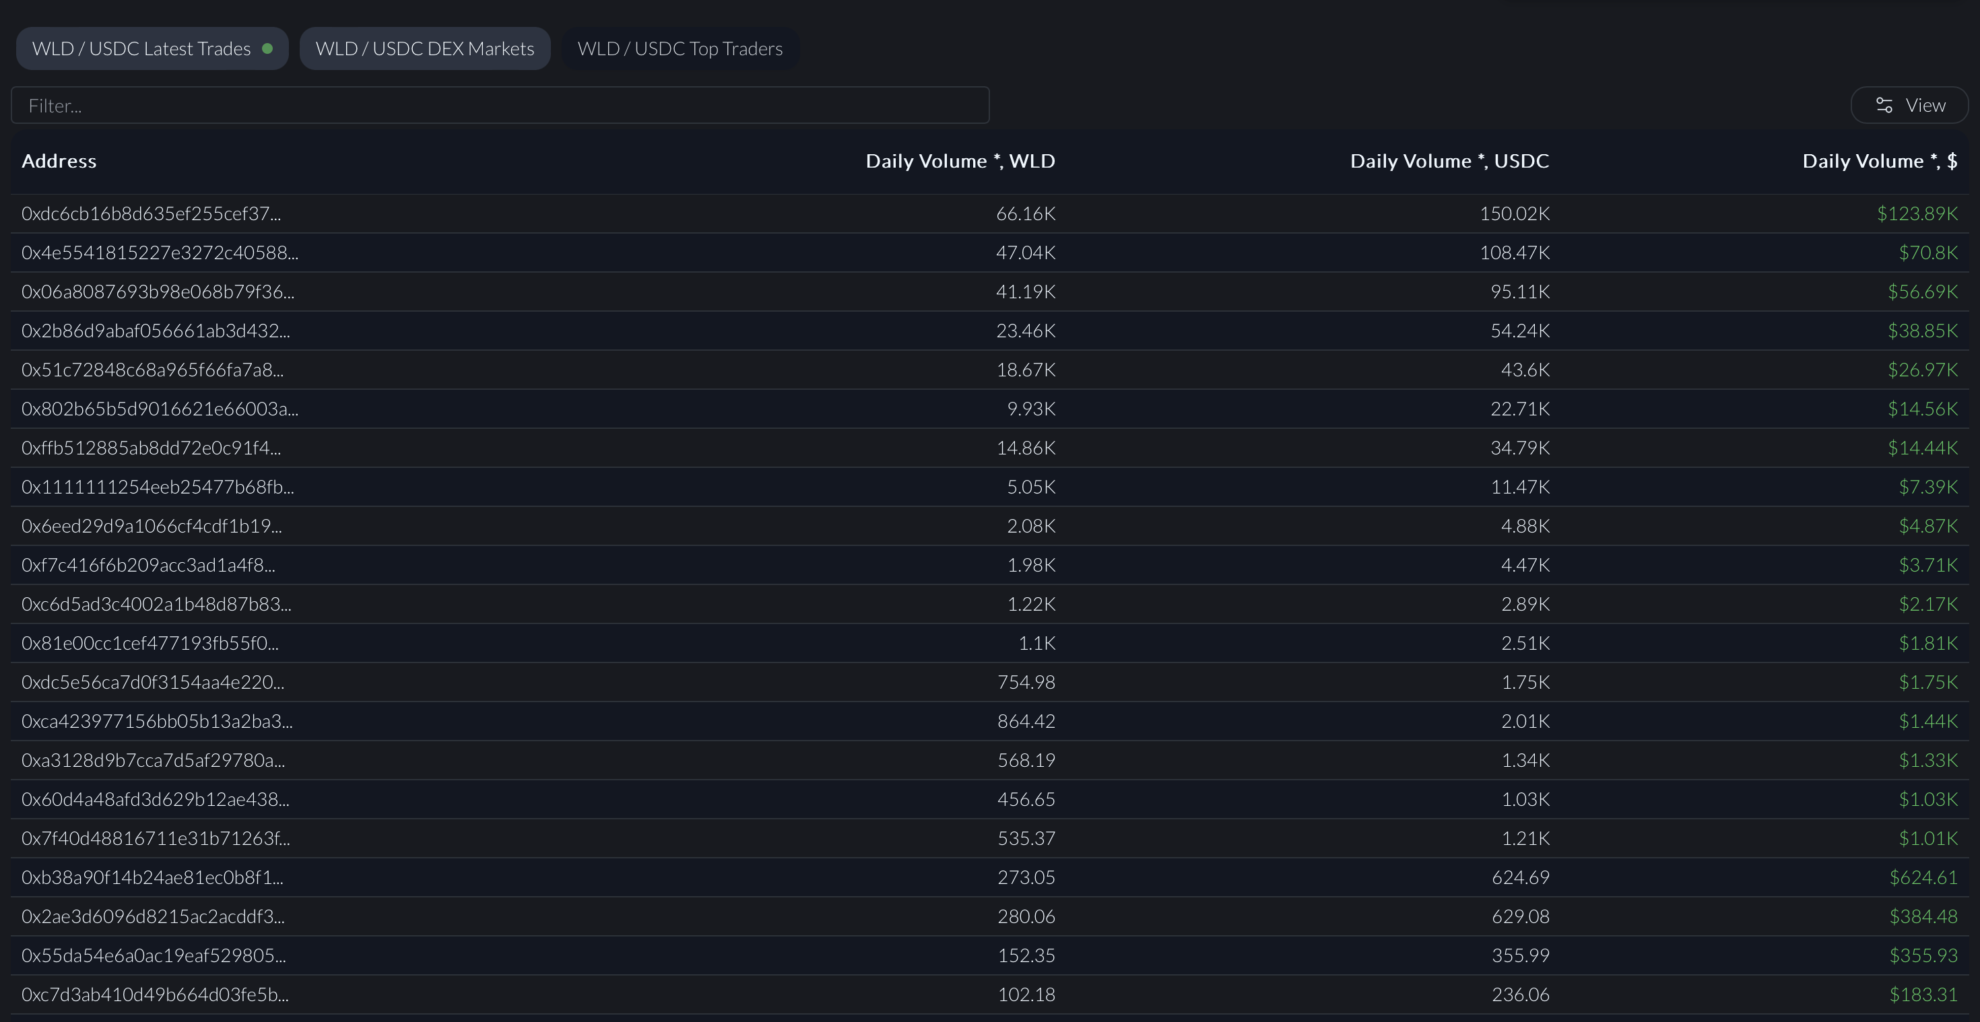Select address 0xca423977156bb05b13a2ba3...
This screenshot has height=1022, width=1980.
click(x=158, y=722)
